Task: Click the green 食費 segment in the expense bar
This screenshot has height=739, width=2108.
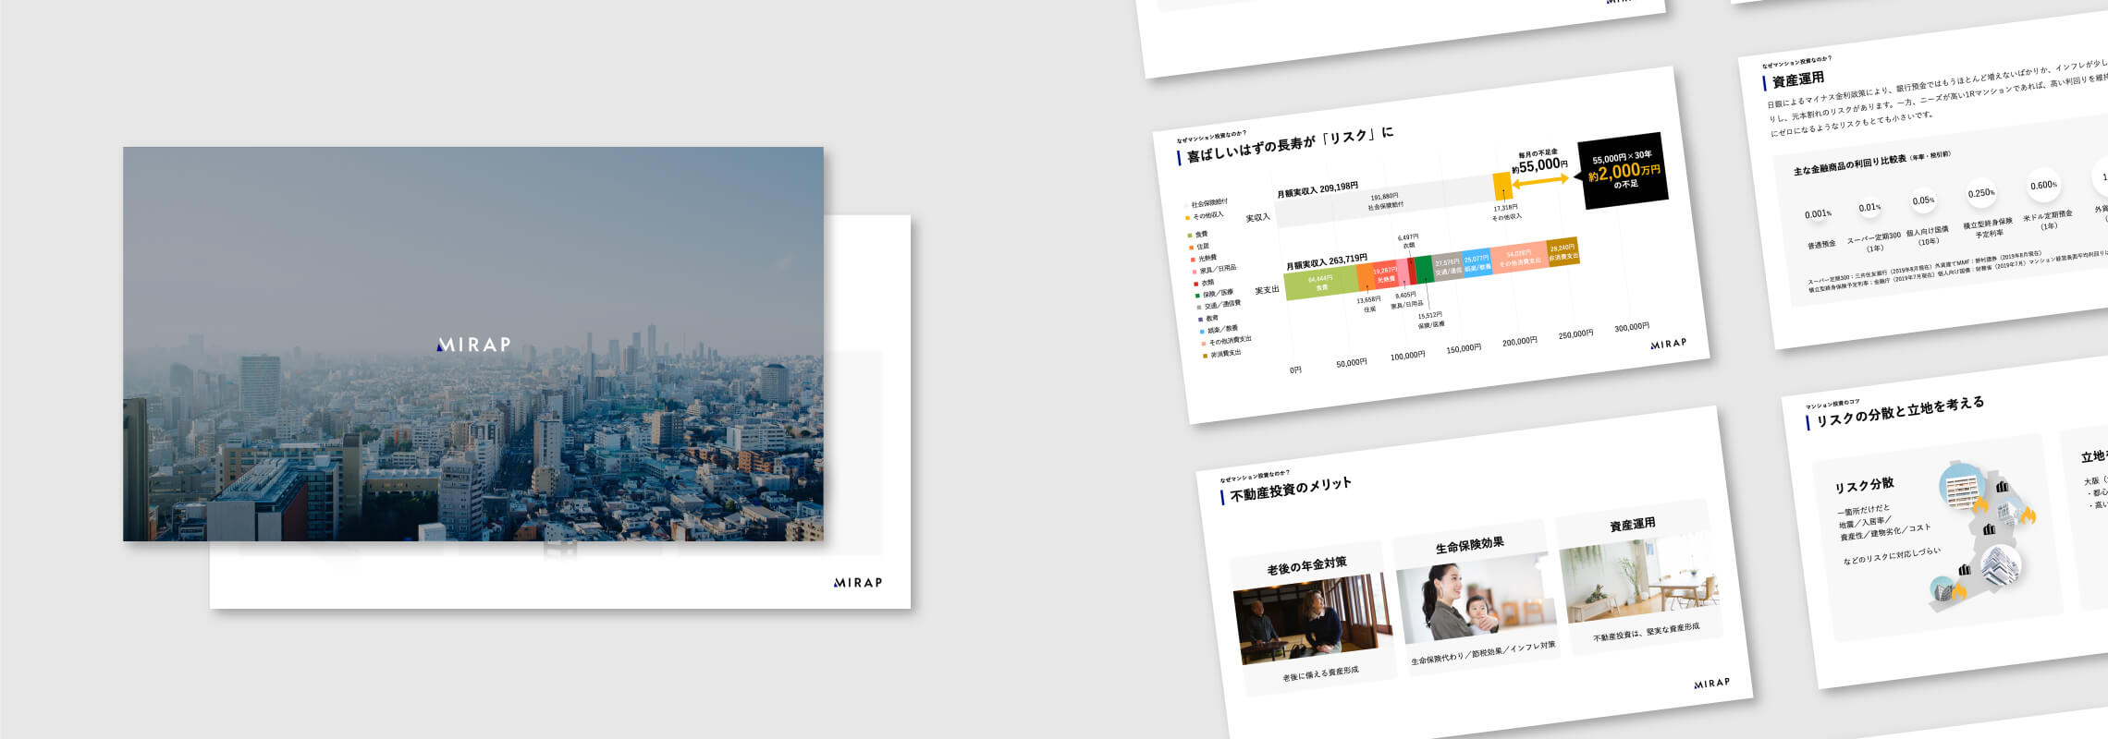Action: pos(1320,283)
